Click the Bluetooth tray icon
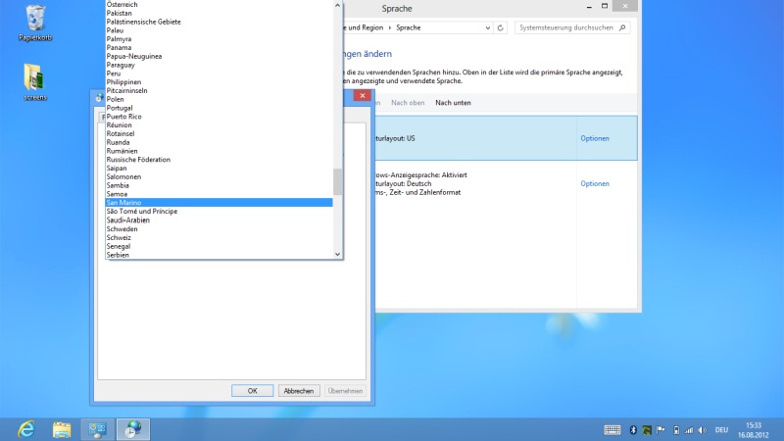This screenshot has width=784, height=441. click(x=633, y=430)
